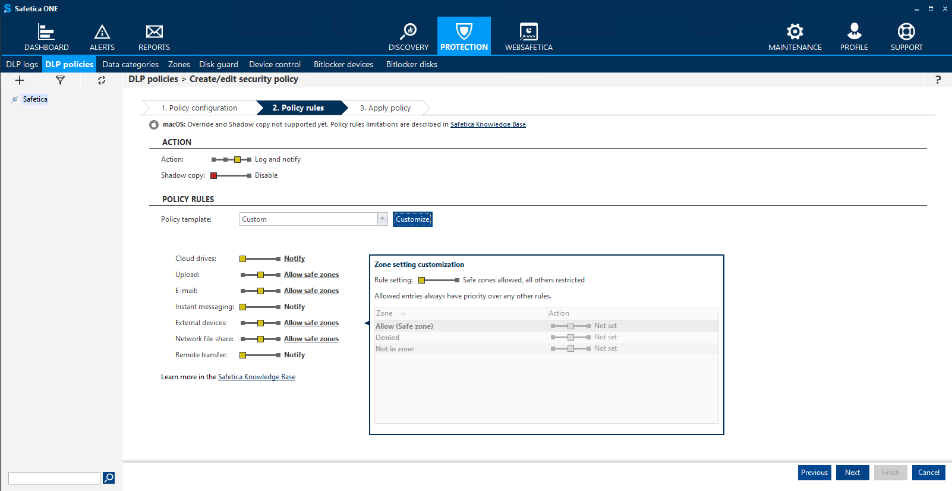Click the DLP policies breadcrumb
Image resolution: width=952 pixels, height=491 pixels.
(153, 79)
